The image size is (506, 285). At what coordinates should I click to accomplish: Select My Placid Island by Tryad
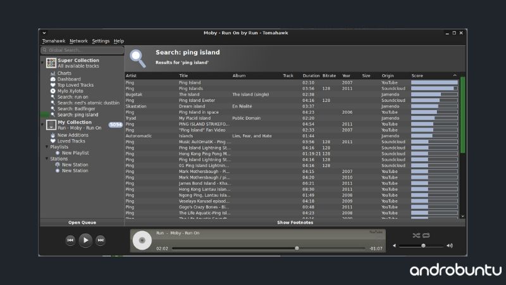point(292,118)
